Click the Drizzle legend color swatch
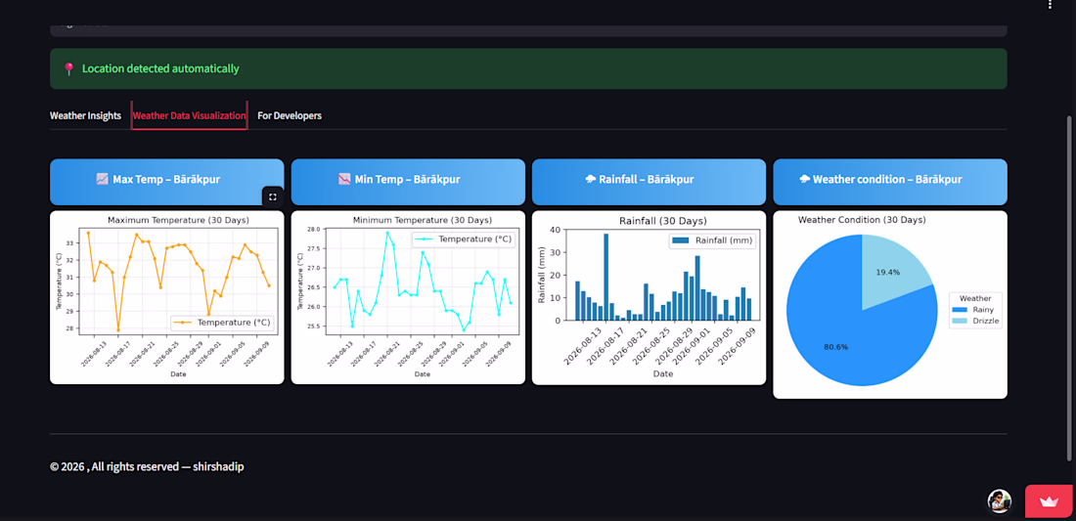This screenshot has height=521, width=1076. tap(960, 321)
